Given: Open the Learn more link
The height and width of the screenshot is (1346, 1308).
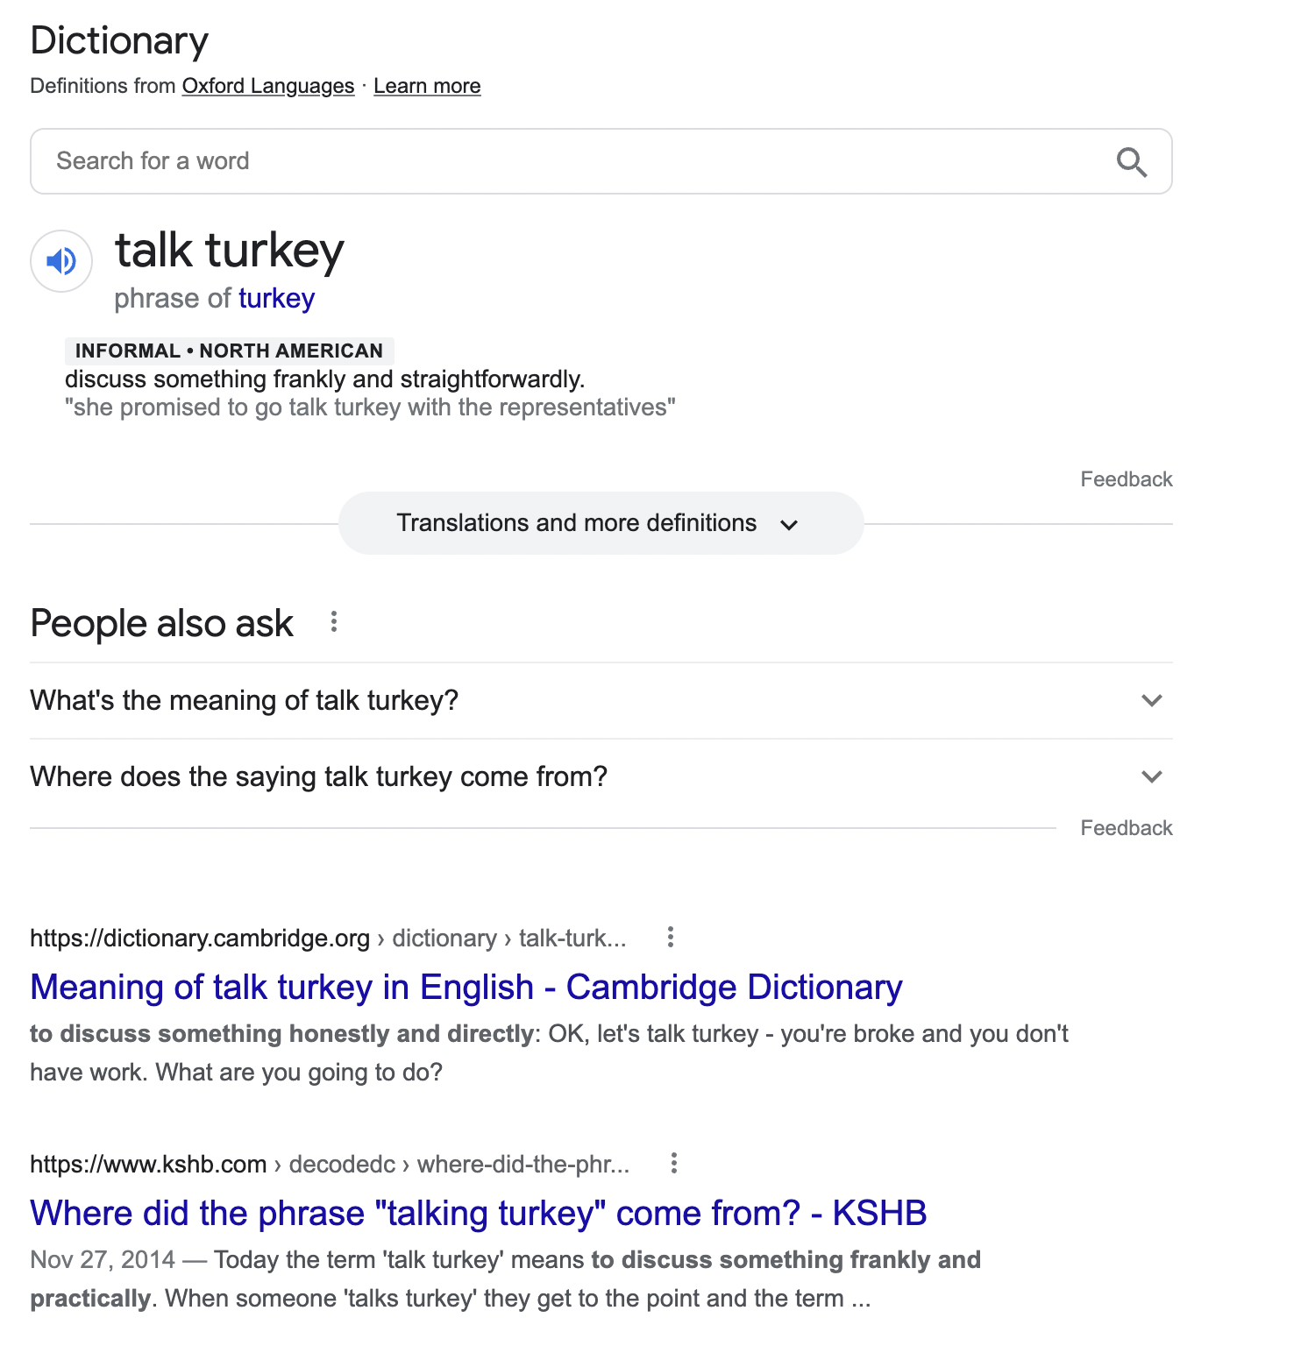Looking at the screenshot, I should pyautogui.click(x=427, y=86).
